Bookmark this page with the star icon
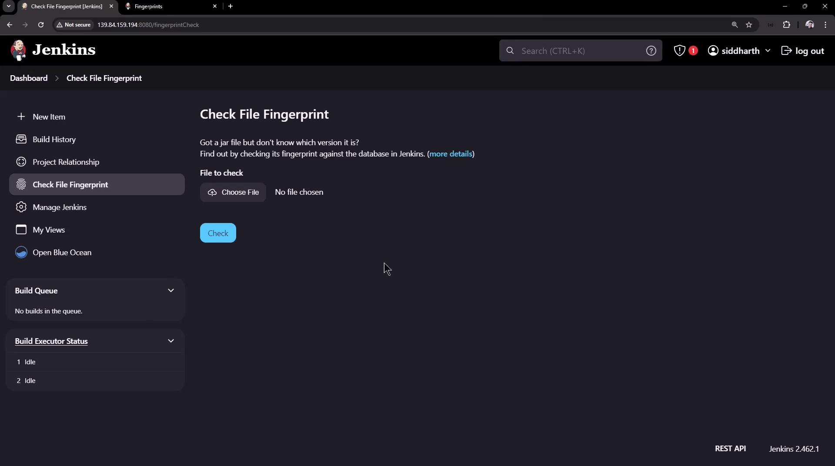The width and height of the screenshot is (835, 466). (749, 25)
